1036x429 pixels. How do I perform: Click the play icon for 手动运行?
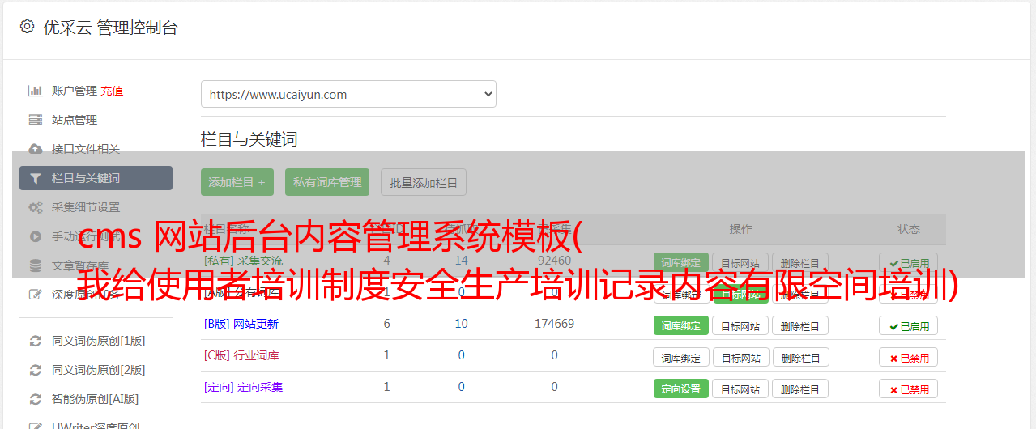tap(36, 236)
